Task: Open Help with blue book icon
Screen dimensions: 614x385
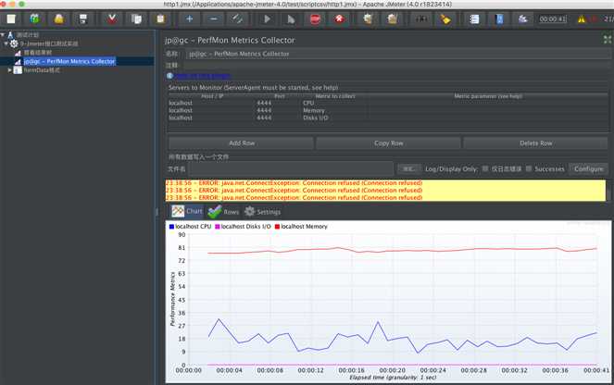Action: click(499, 19)
